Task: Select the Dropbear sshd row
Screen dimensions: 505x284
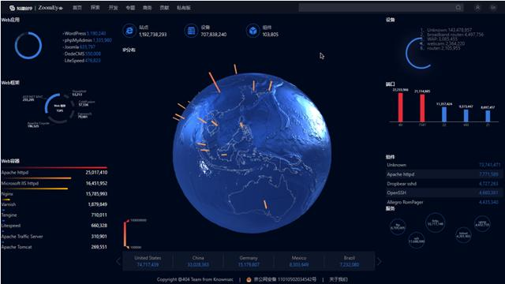Action: click(x=443, y=184)
